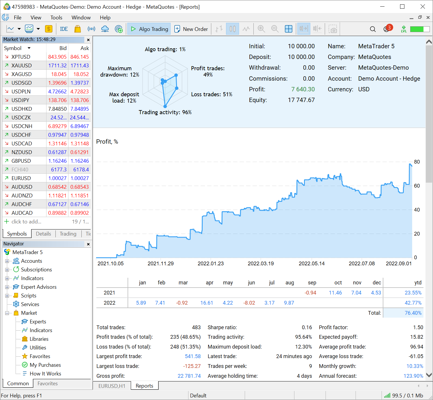Open the IDE MetaEditor from toolbar
433x400 pixels.
[64, 29]
